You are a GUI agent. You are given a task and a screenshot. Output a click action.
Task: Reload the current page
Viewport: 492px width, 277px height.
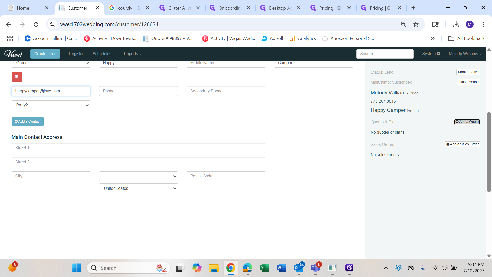36,24
